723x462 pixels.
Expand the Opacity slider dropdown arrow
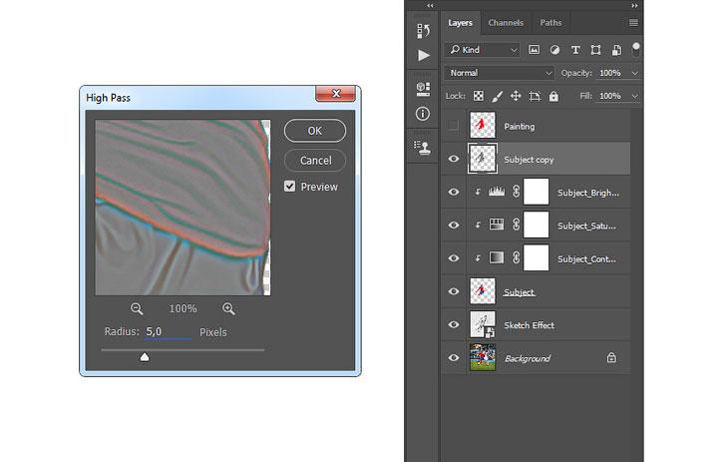click(x=635, y=73)
